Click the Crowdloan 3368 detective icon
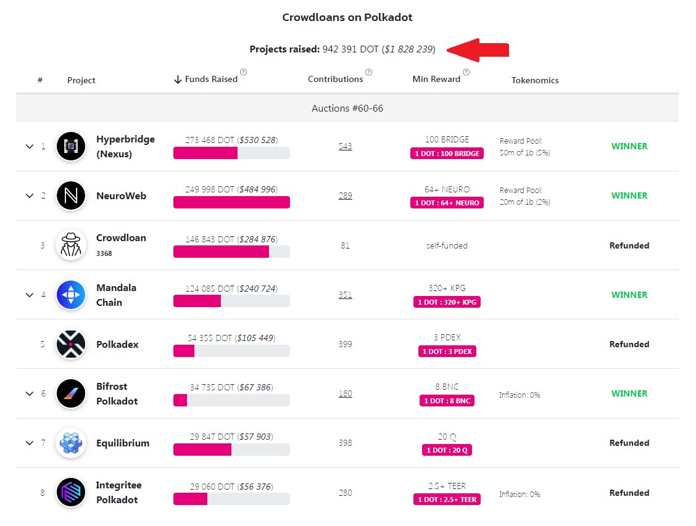The width and height of the screenshot is (696, 526). point(70,245)
